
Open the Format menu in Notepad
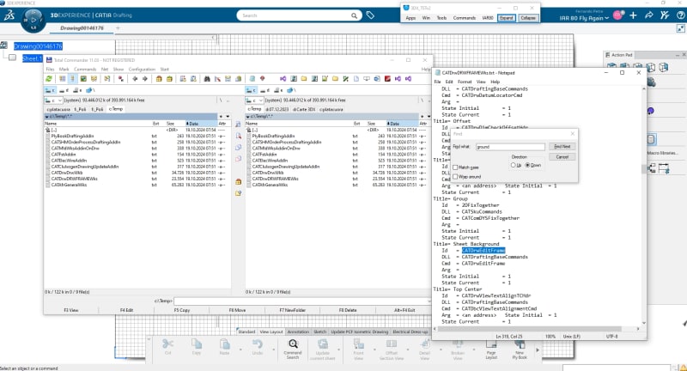(465, 82)
